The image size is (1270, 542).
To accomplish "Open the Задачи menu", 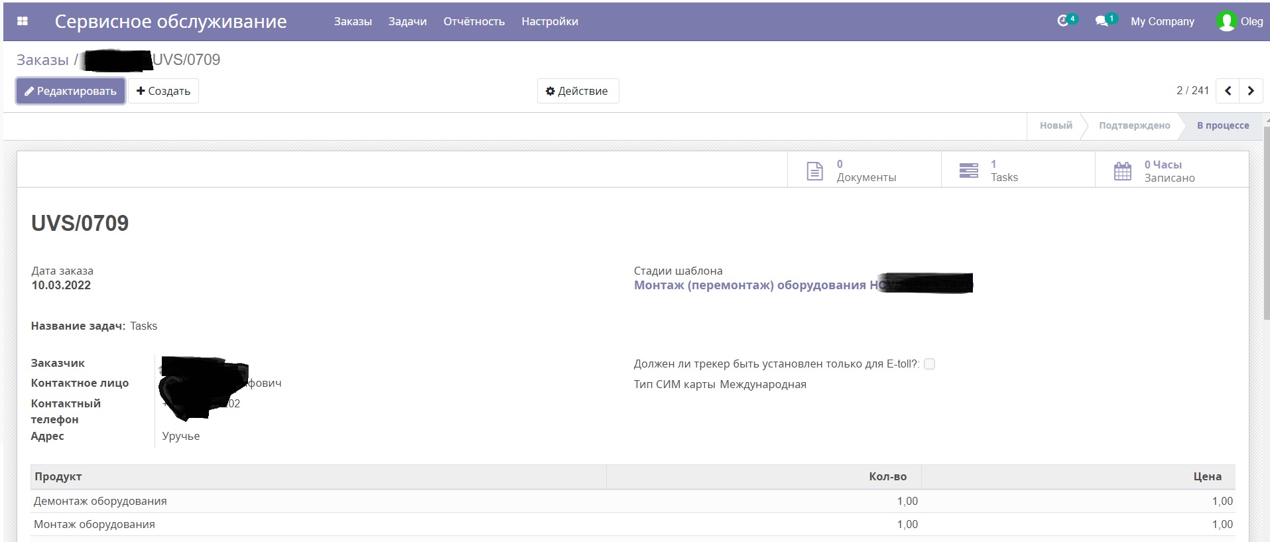I will tap(407, 21).
